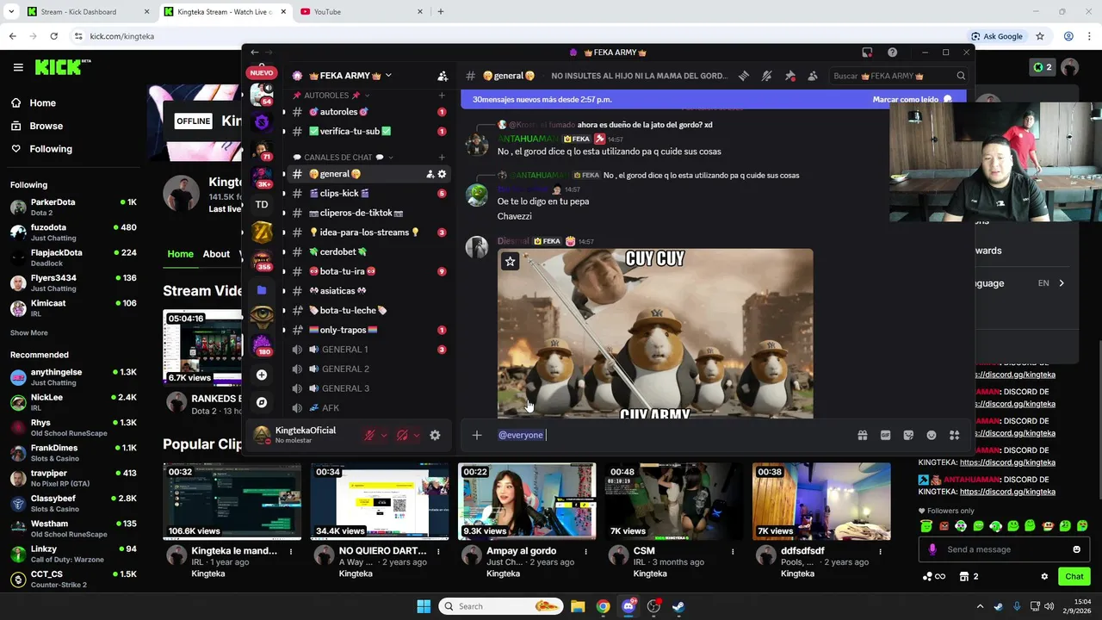Viewport: 1102px width, 620px height.
Task: Open Discover compass icon in Discord sidebar
Action: click(262, 402)
